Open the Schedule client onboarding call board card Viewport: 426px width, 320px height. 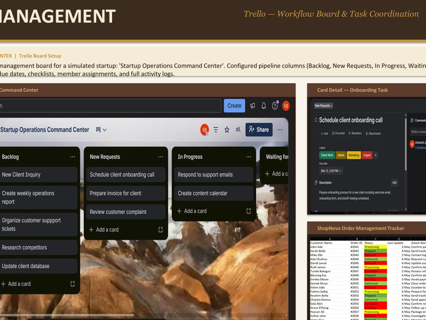tap(126, 175)
